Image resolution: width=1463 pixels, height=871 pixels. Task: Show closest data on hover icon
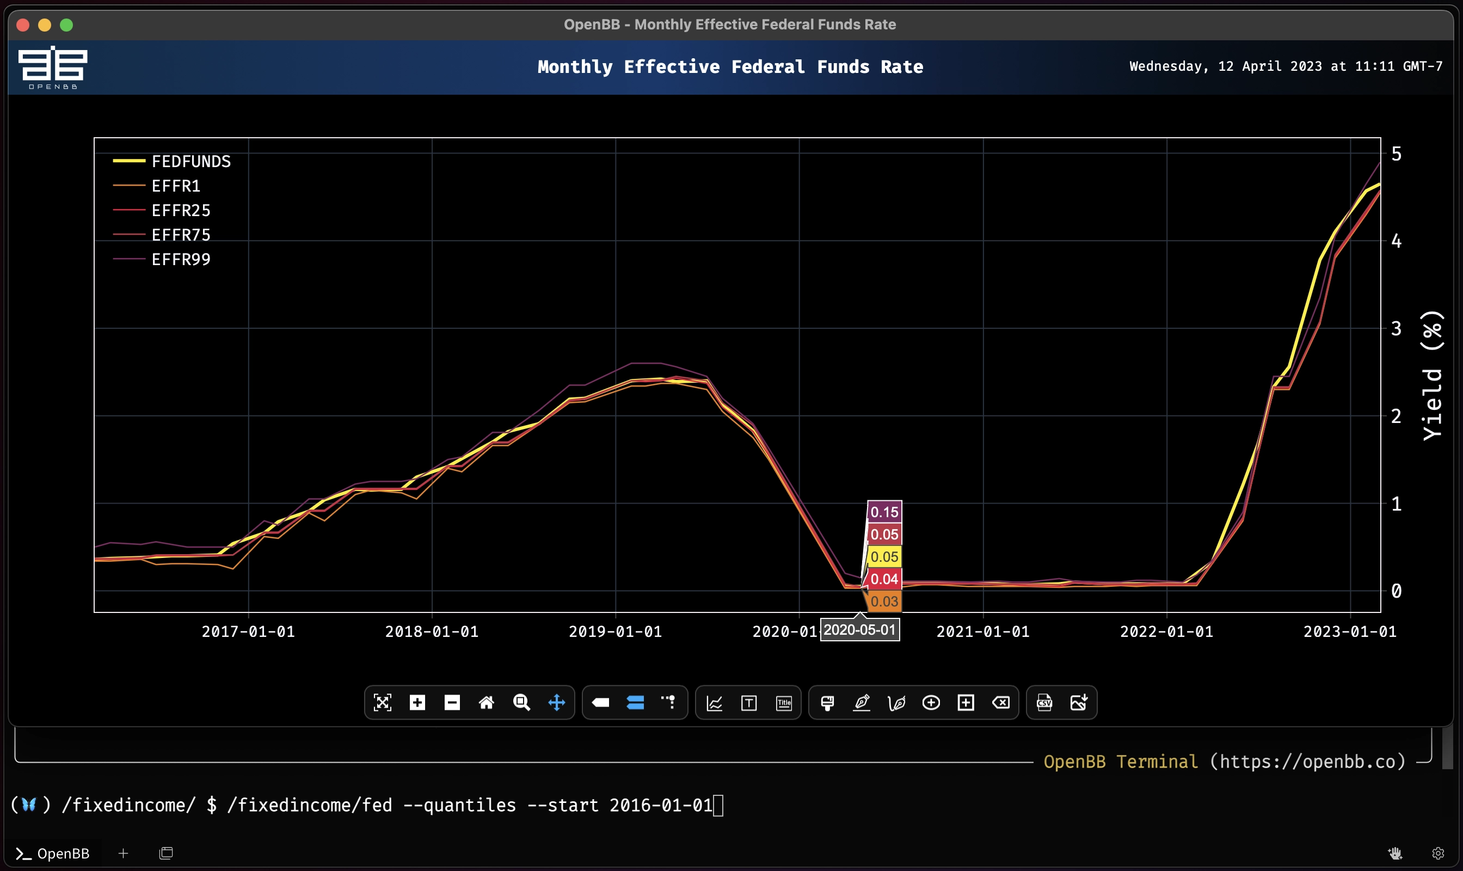click(600, 703)
